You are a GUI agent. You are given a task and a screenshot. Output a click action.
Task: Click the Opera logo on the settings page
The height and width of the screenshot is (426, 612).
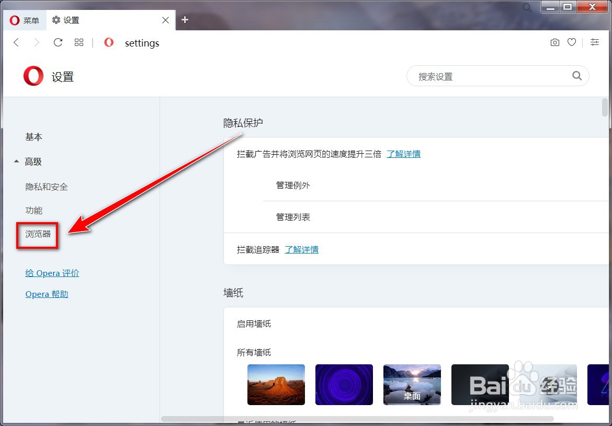click(x=33, y=76)
